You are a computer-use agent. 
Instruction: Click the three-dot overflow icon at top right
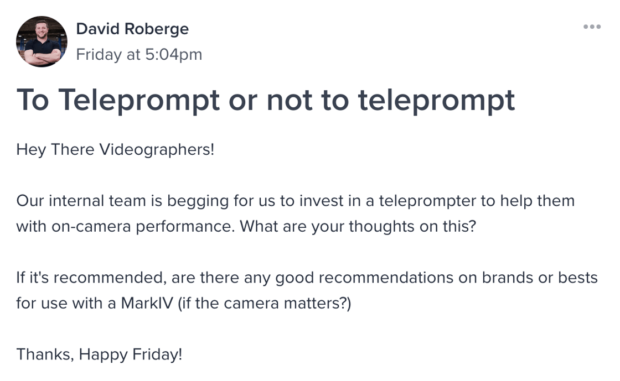click(593, 25)
